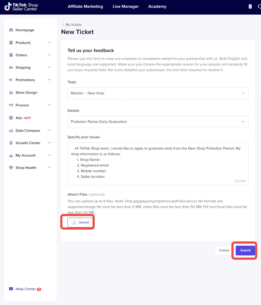Click the mobile phone icon in header

(250, 6)
